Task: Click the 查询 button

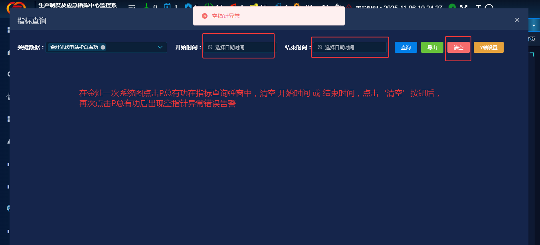Action: pos(405,47)
